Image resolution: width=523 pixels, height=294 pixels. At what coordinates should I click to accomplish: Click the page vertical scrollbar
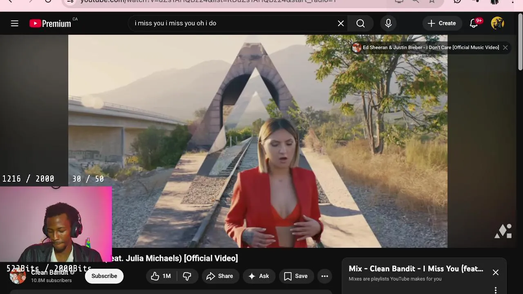pyautogui.click(x=520, y=41)
